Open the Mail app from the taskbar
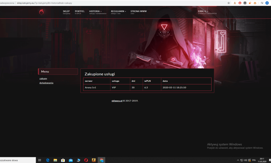Screen dimensions: 271x163 tap(71, 160)
